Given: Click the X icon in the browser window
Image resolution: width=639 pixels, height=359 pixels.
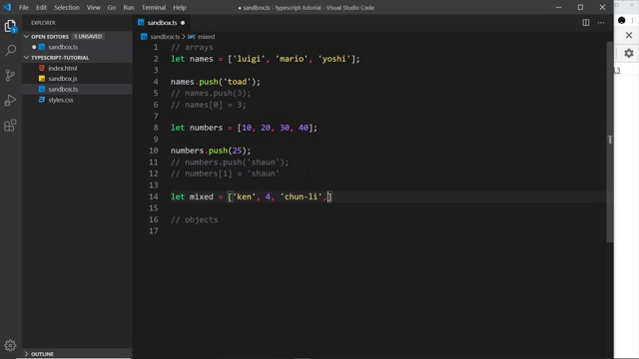Looking at the screenshot, I should [629, 36].
